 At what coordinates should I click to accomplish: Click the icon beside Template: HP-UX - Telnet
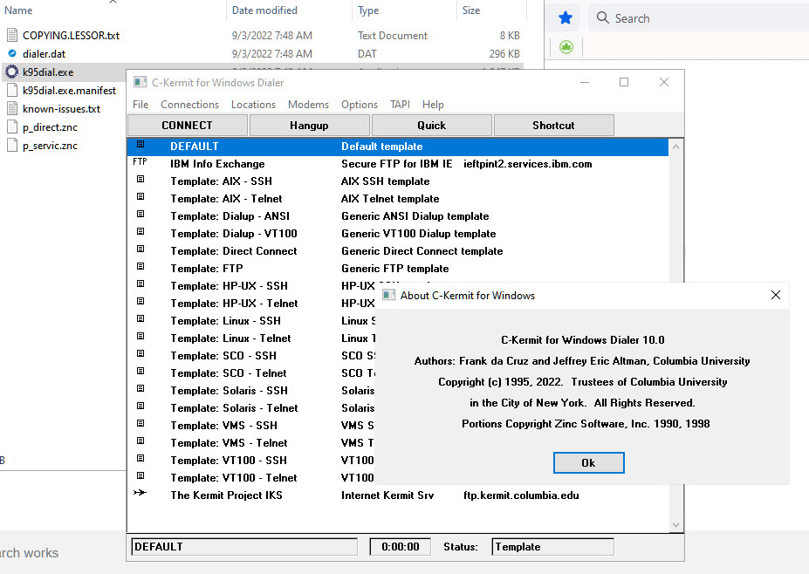pos(141,301)
